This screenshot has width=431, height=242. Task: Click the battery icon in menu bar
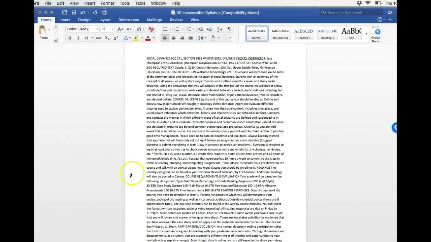click(x=378, y=3)
